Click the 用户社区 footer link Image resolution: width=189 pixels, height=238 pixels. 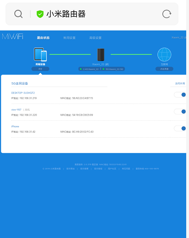[112, 169]
